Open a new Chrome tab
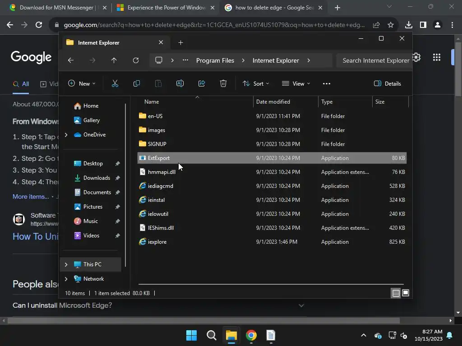This screenshot has width=462, height=346. pos(337,8)
